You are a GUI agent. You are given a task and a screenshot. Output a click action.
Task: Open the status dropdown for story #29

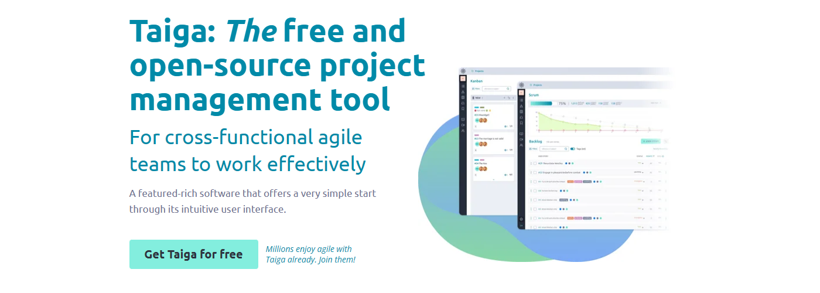click(640, 163)
